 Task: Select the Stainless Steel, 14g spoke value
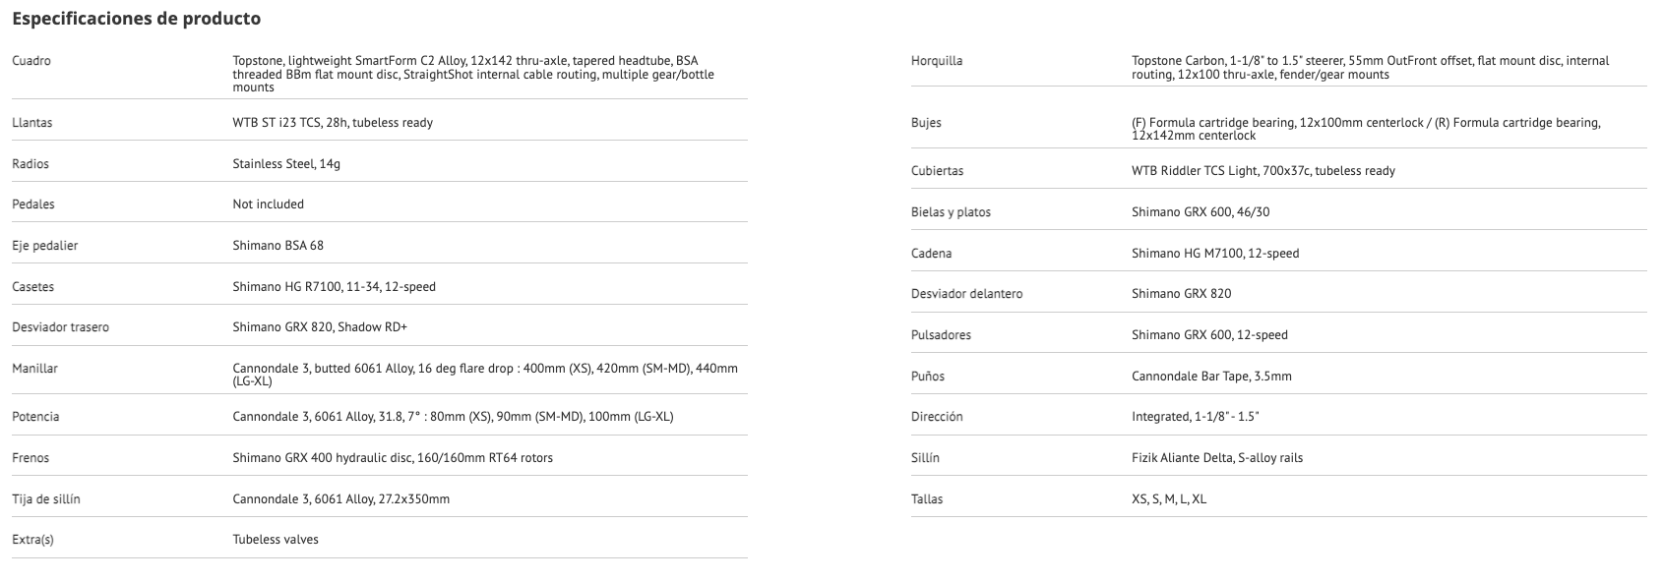click(285, 164)
